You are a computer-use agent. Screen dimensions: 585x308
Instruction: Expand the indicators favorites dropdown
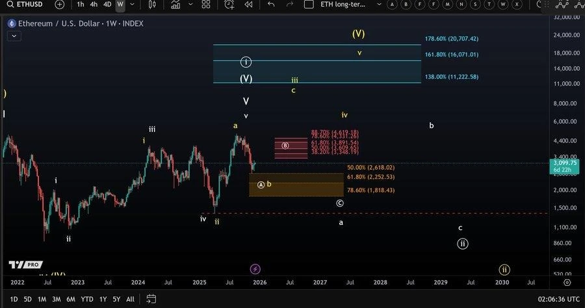(x=190, y=5)
